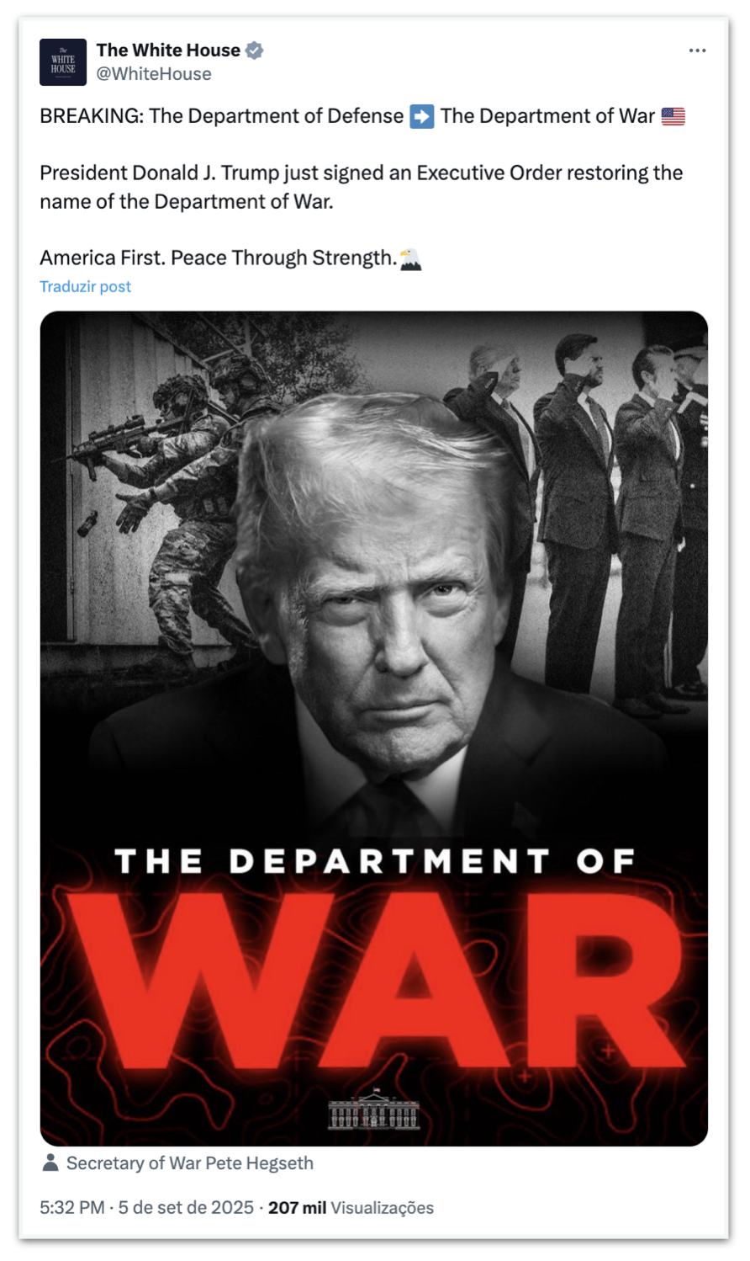This screenshot has width=750, height=1261.
Task: Open tagged Secretary of War Pete Hegseth
Action: [190, 1163]
